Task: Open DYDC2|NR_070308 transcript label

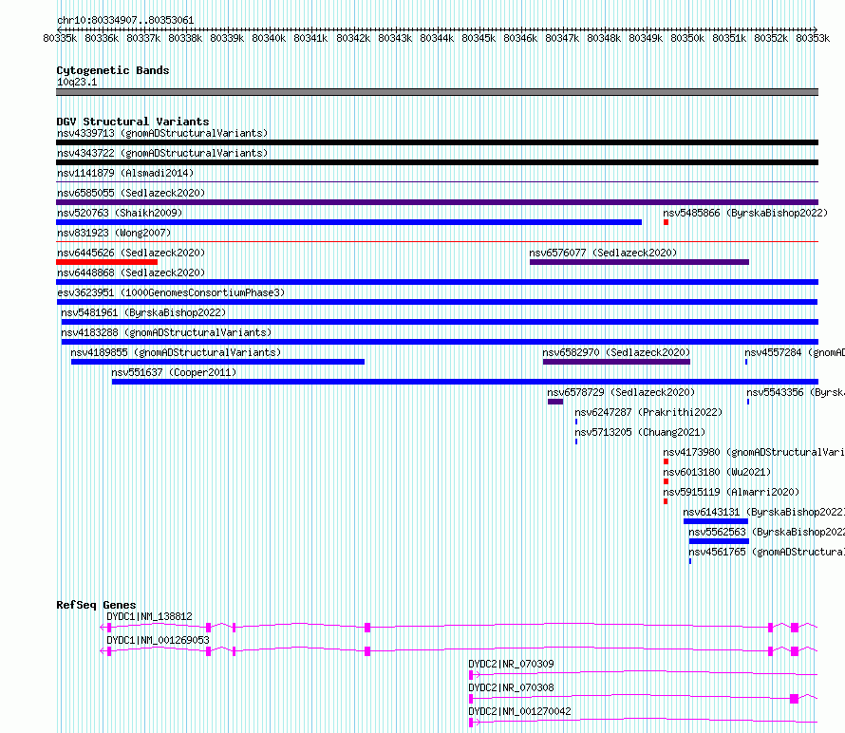Action: (511, 687)
